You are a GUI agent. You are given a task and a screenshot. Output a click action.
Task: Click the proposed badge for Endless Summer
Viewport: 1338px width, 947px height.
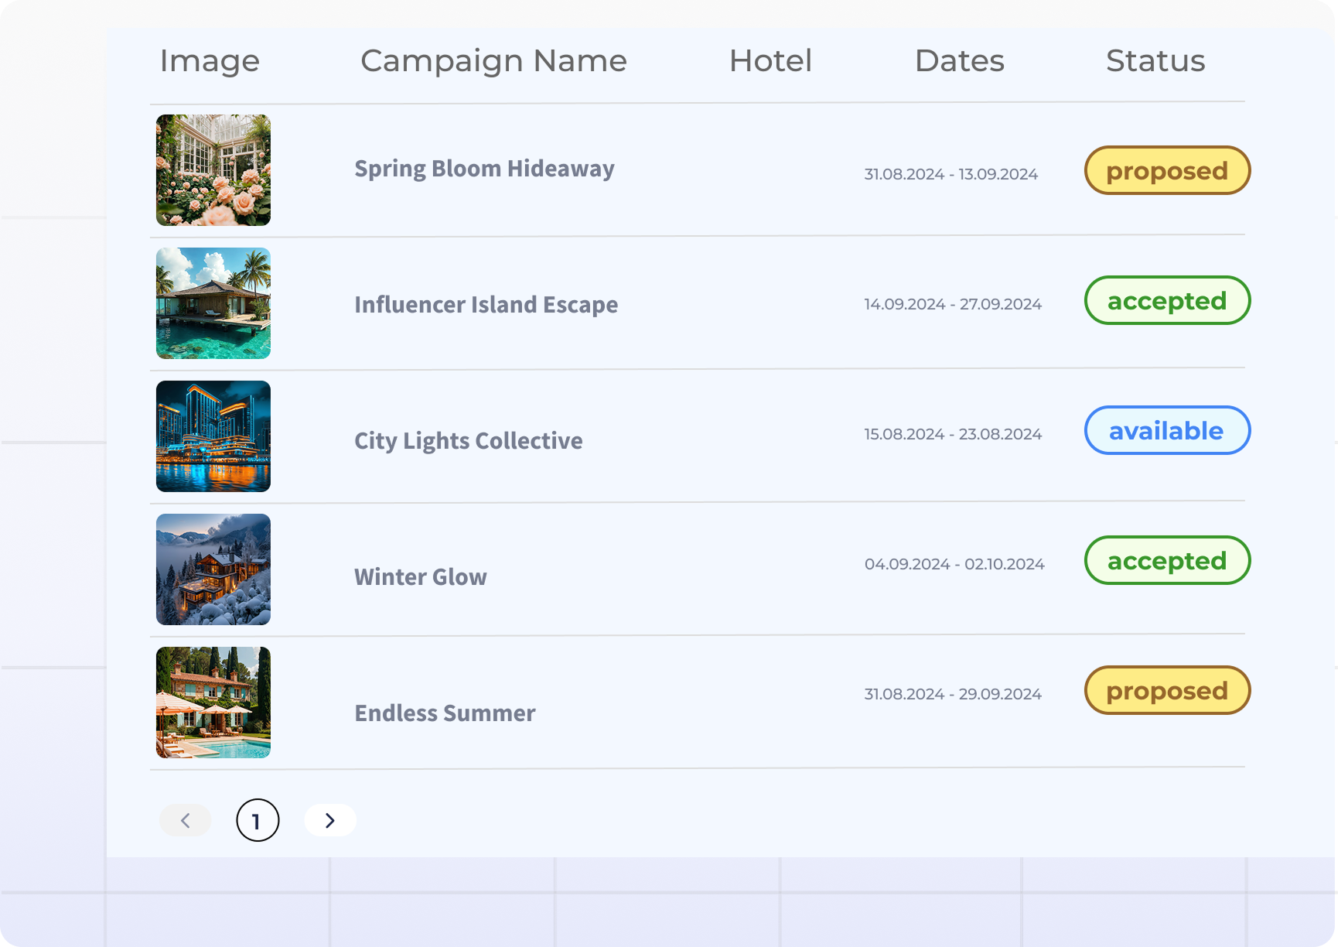tap(1167, 690)
